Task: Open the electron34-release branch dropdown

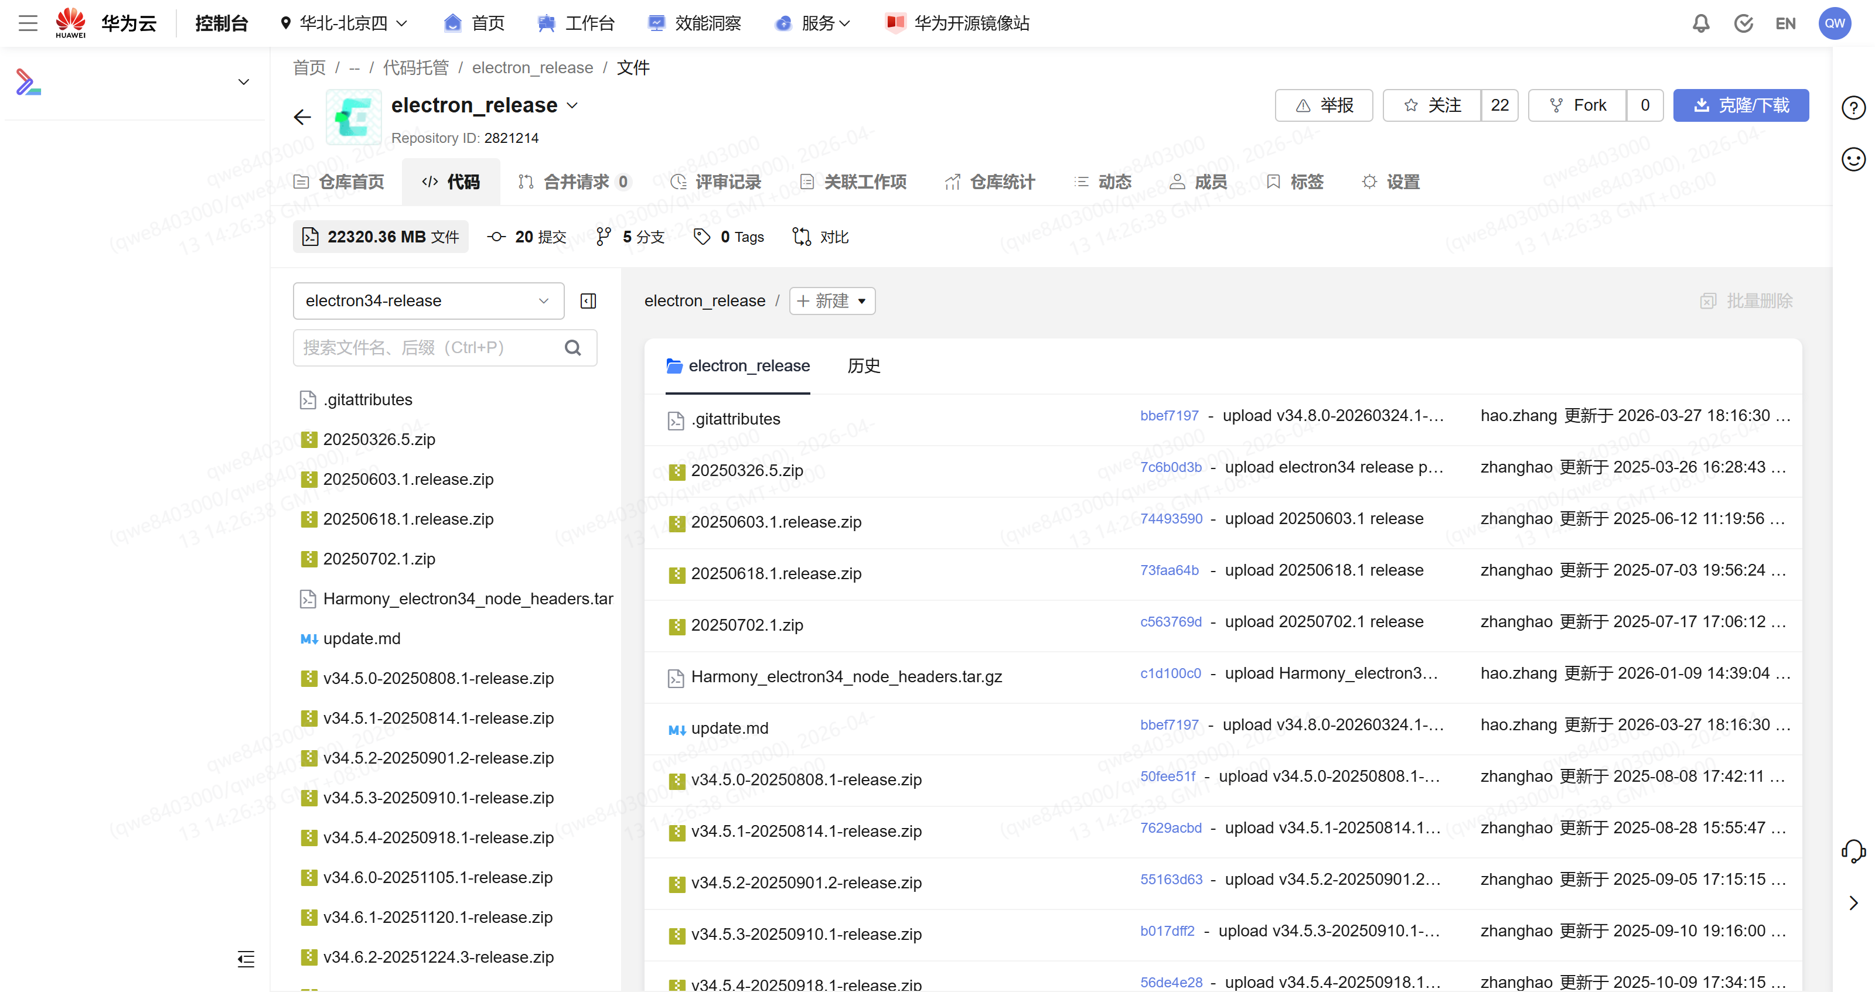Action: point(428,301)
